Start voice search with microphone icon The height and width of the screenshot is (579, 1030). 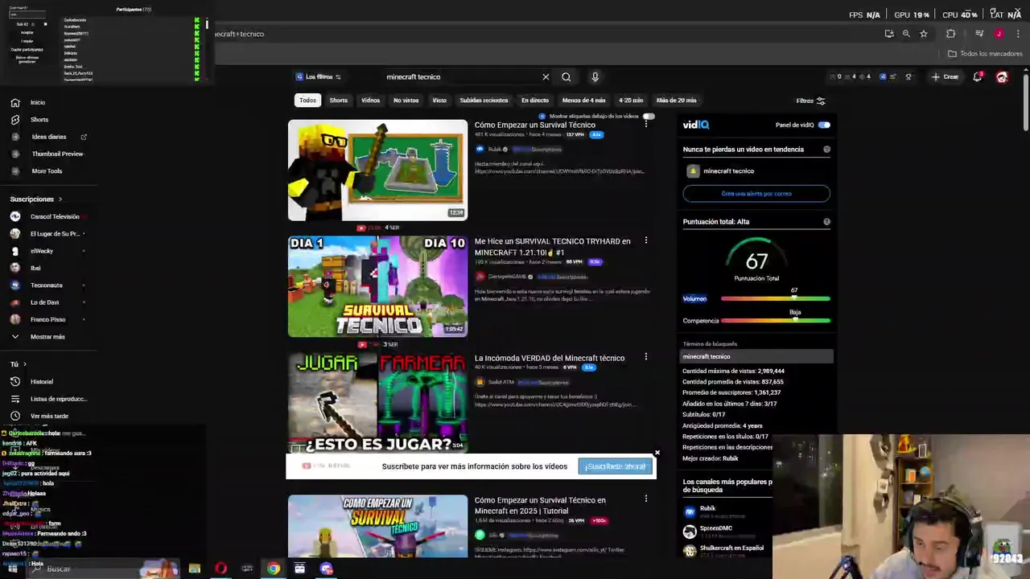(x=595, y=77)
